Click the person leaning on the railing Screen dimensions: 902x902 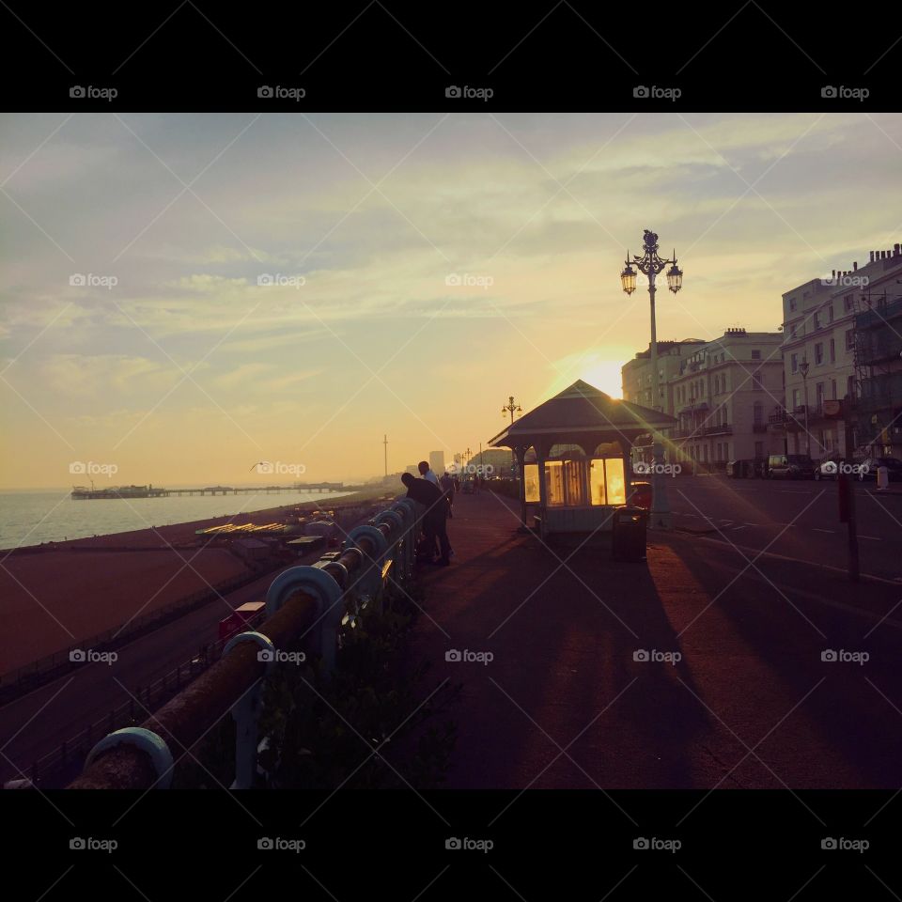tap(429, 515)
